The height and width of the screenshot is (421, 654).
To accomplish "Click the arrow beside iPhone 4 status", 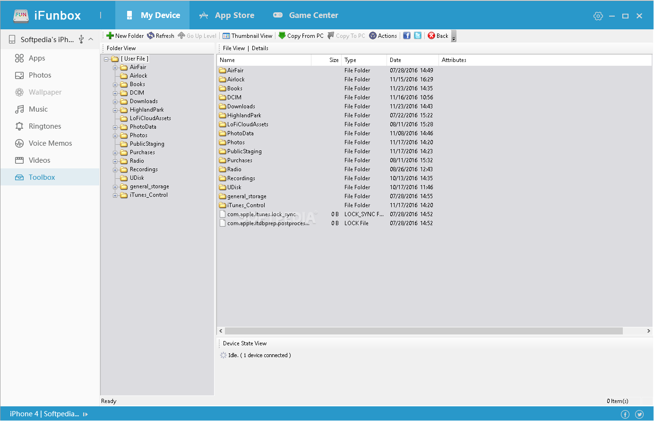I will click(x=86, y=414).
